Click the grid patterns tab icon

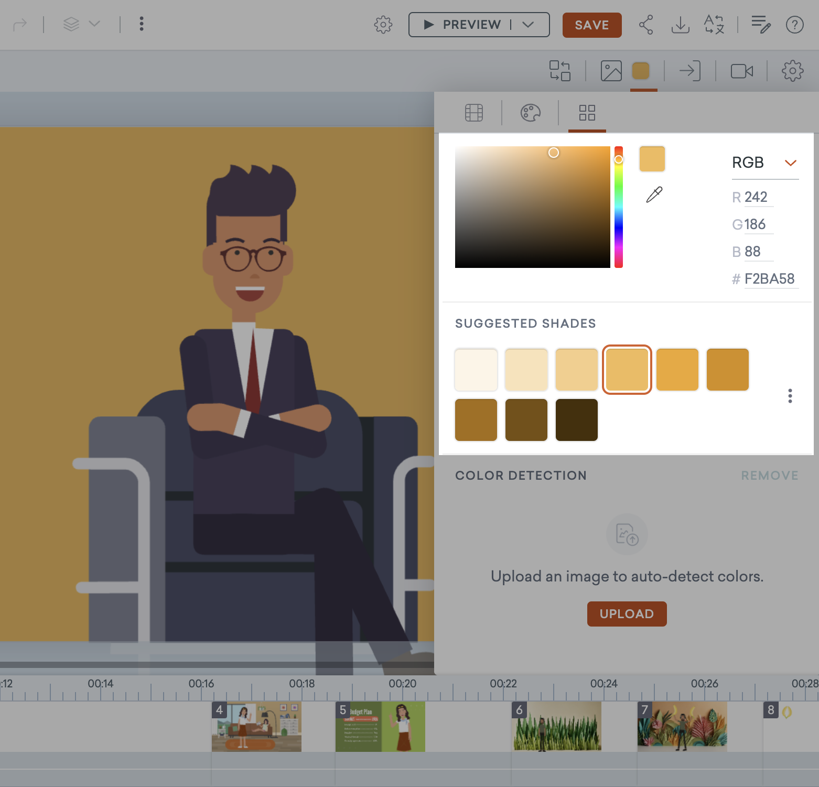click(587, 112)
